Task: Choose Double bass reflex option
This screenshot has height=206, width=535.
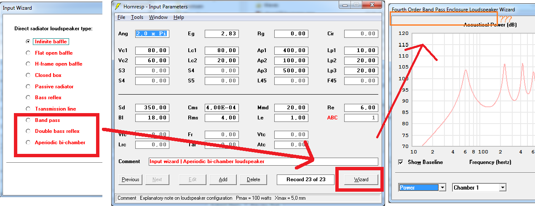Action: pos(28,131)
